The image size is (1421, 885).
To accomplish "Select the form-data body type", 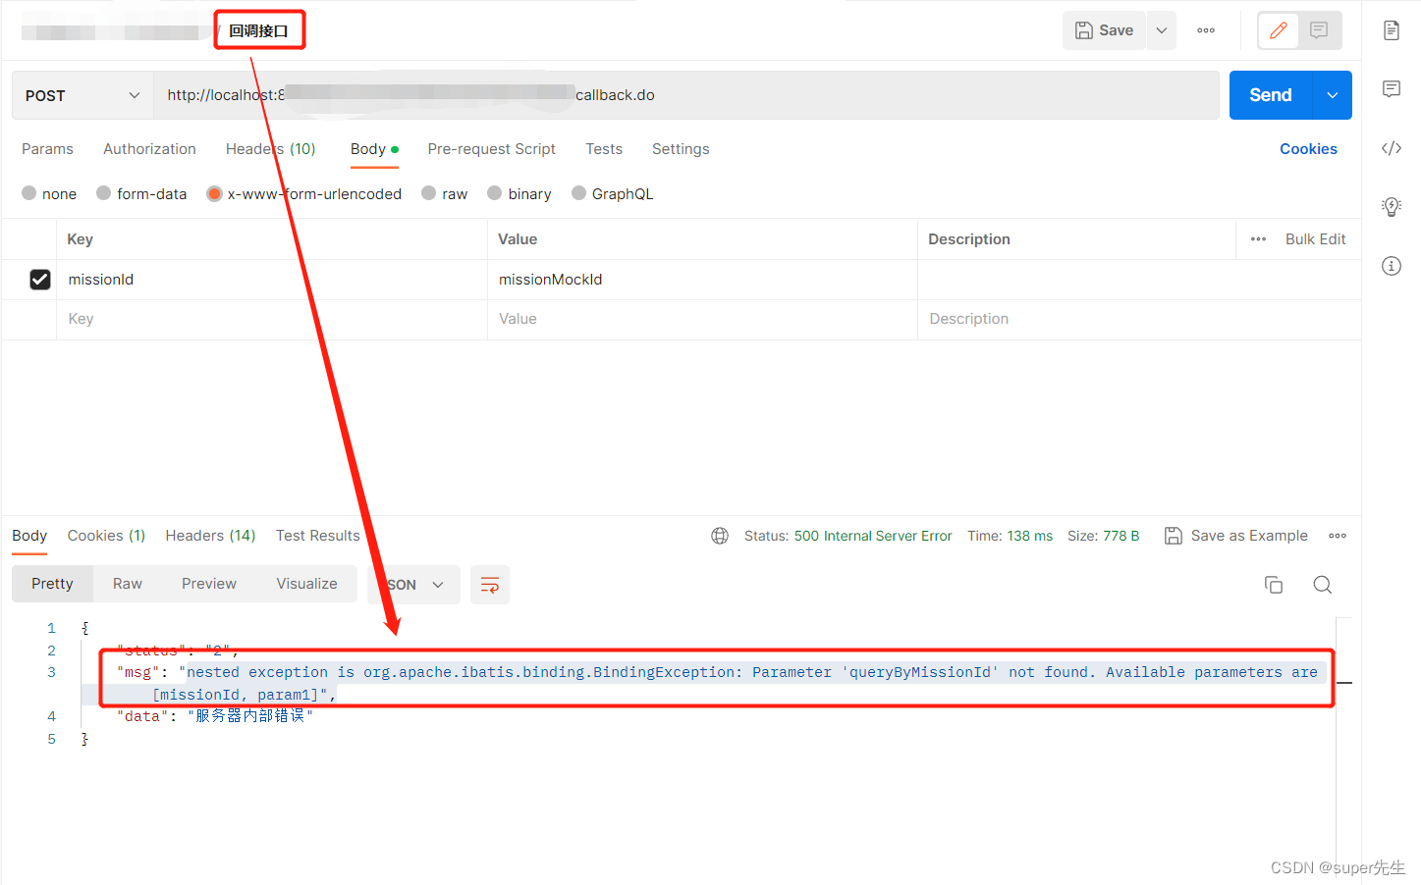I will [x=141, y=194].
